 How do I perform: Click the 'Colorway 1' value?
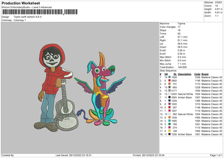pyautogui.click(x=20, y=20)
